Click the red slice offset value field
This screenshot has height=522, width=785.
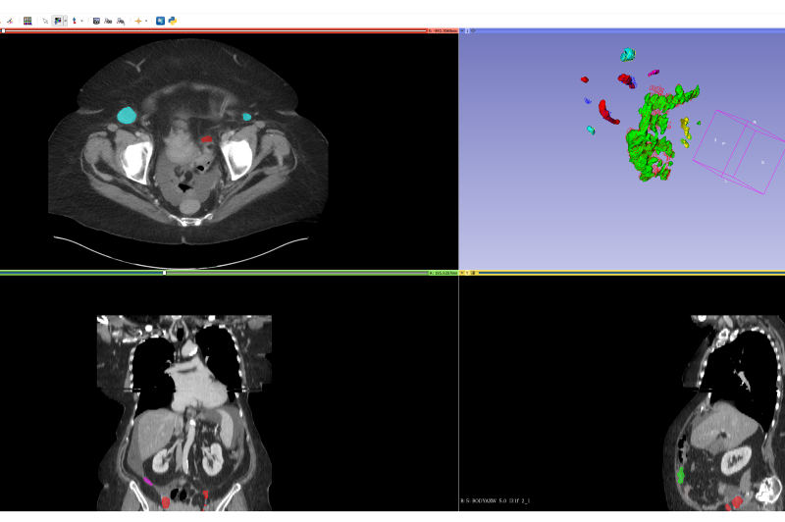click(x=443, y=31)
